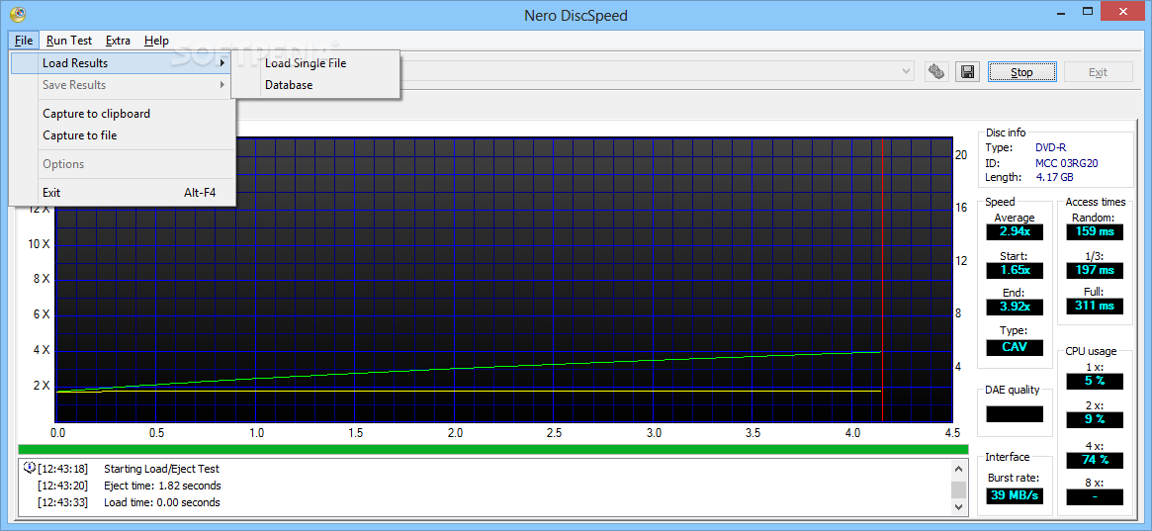This screenshot has height=531, width=1152.
Task: Click log scrollbar down arrow
Action: (x=958, y=506)
